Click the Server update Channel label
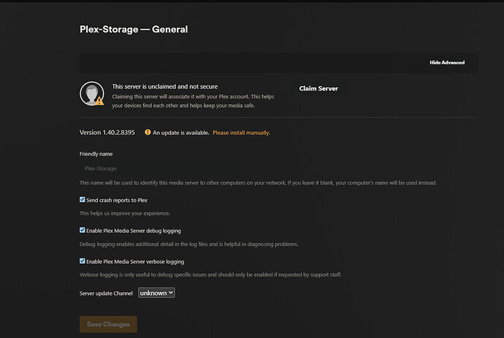The image size is (504, 338). click(106, 293)
